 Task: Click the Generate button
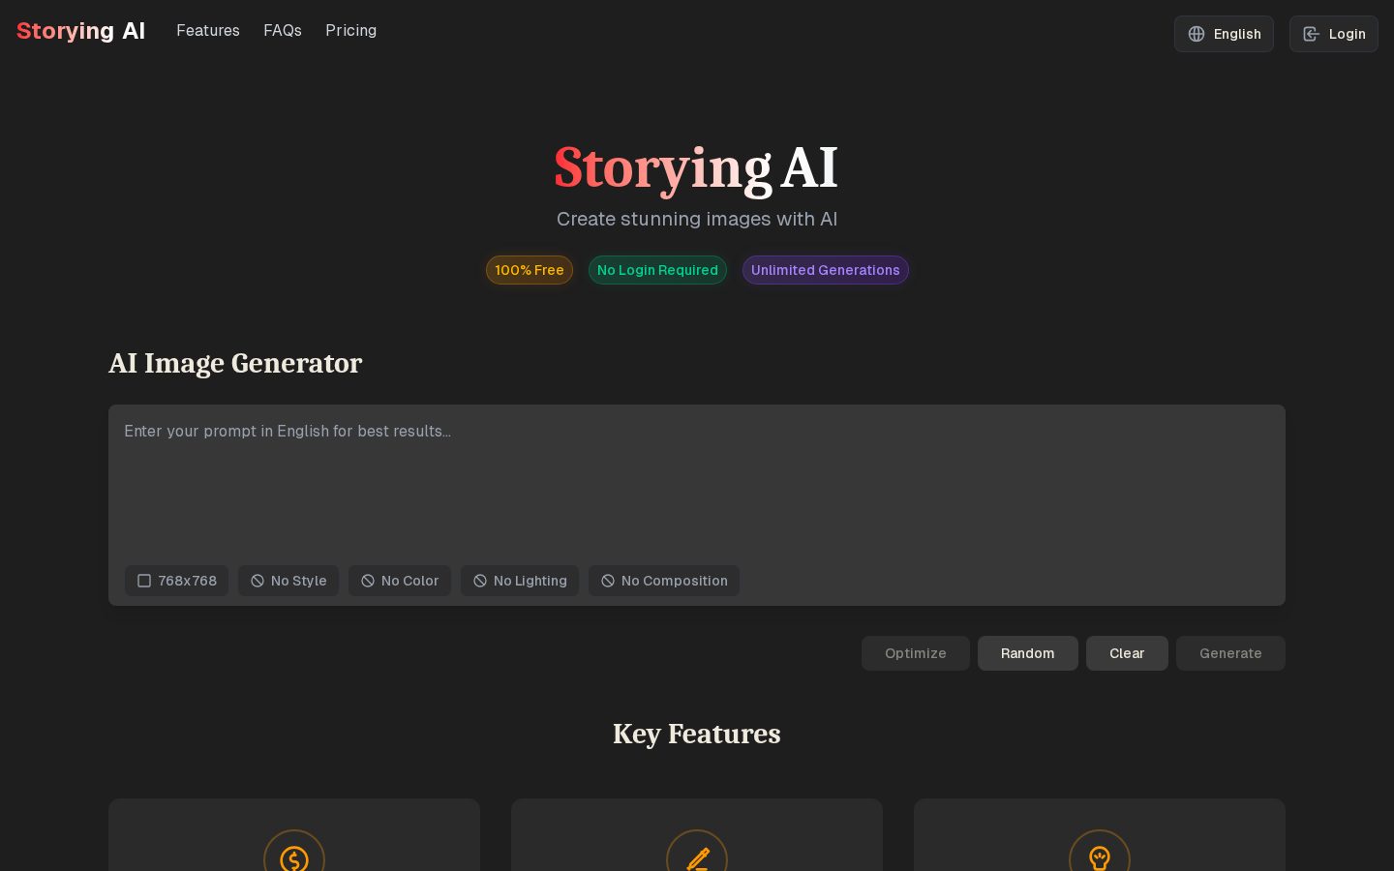pyautogui.click(x=1230, y=653)
